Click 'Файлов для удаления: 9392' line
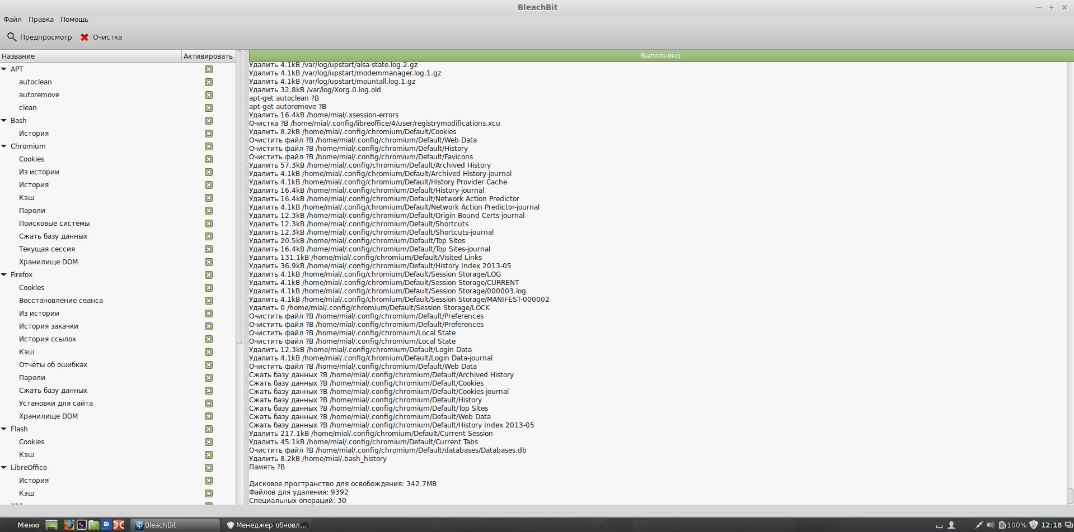The width and height of the screenshot is (1074, 532). click(299, 492)
